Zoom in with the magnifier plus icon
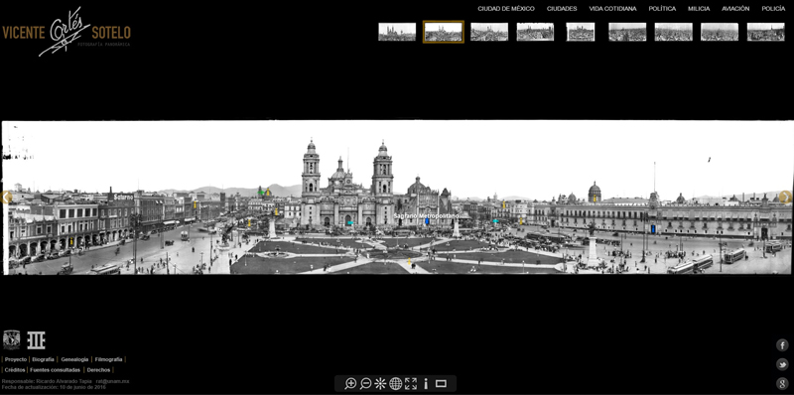The image size is (794, 395). point(350,383)
